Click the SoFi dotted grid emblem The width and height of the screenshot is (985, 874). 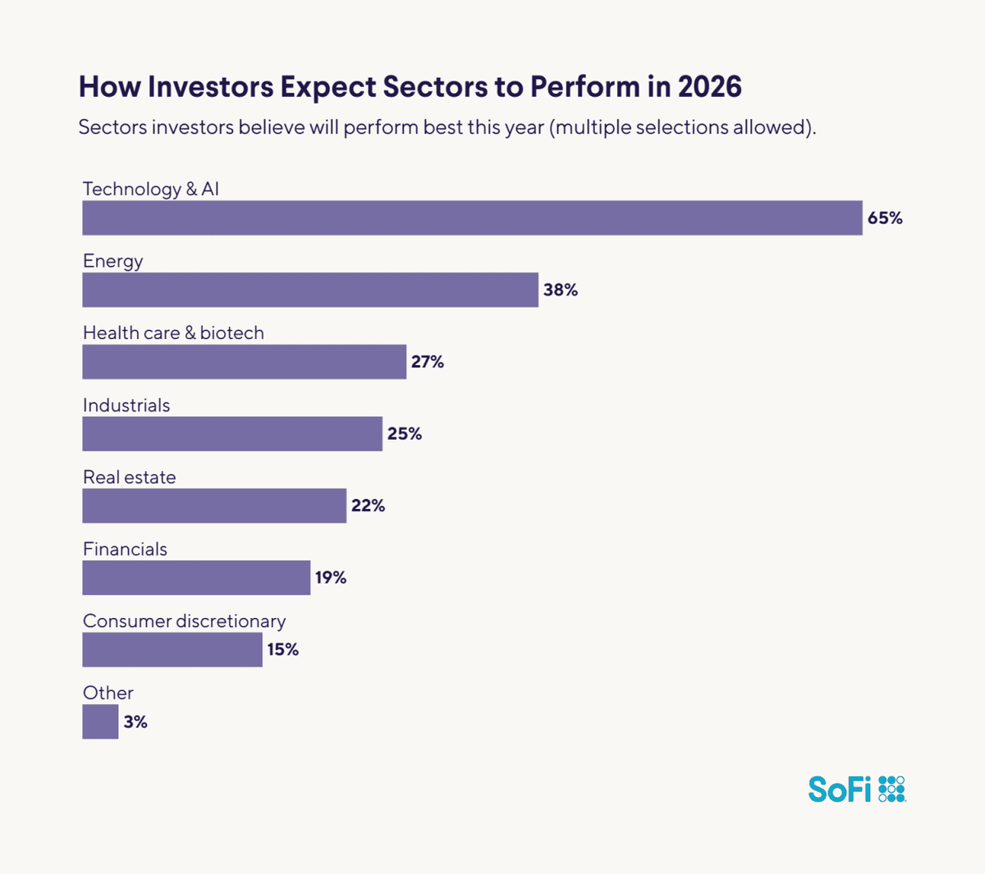click(891, 789)
